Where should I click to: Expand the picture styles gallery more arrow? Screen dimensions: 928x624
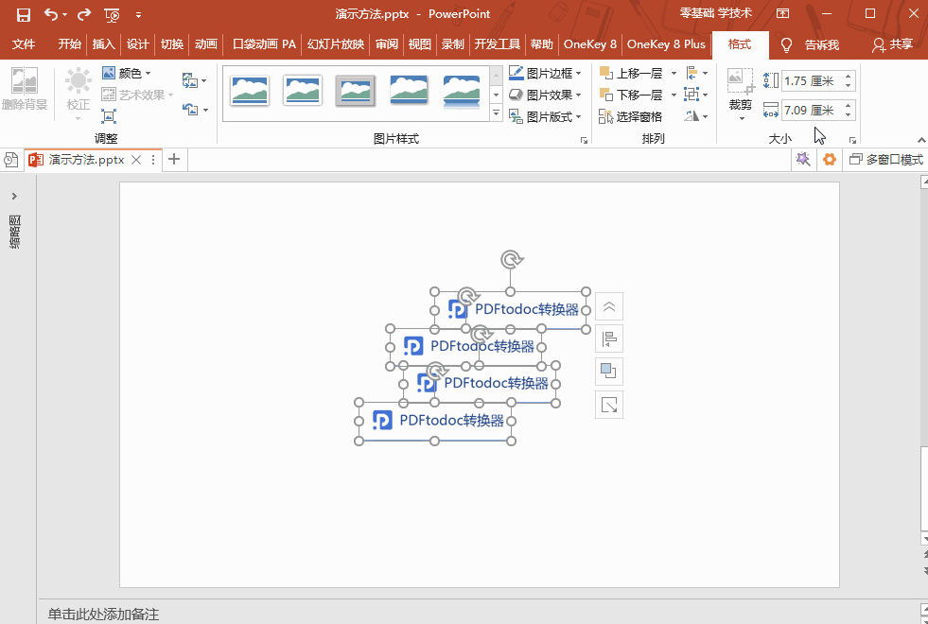497,113
